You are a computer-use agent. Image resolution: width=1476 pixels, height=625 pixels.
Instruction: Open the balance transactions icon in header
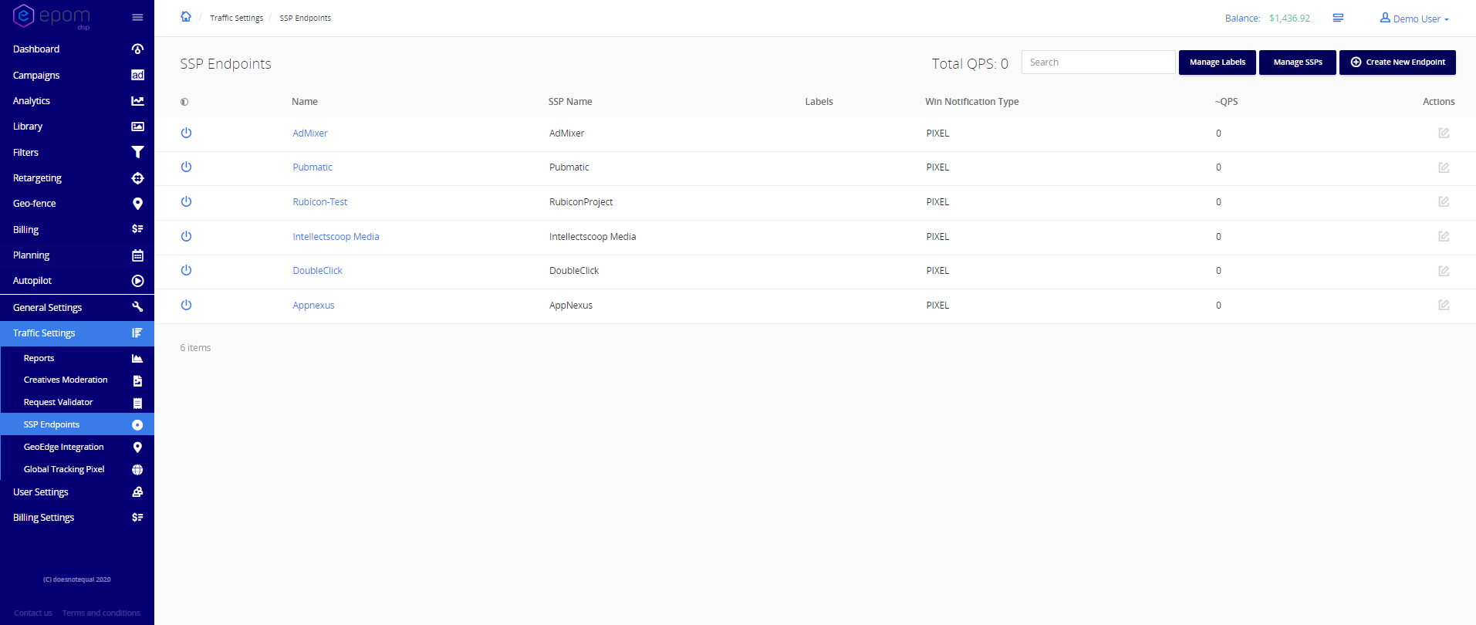pyautogui.click(x=1338, y=18)
